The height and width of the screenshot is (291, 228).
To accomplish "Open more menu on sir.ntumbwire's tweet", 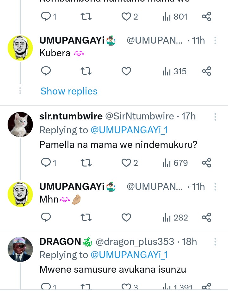I will point(215,117).
